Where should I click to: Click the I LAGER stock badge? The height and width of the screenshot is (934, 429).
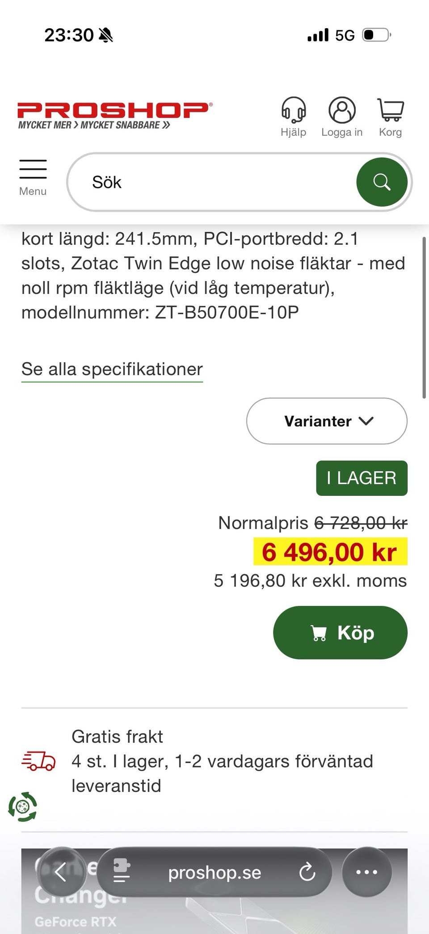click(362, 478)
